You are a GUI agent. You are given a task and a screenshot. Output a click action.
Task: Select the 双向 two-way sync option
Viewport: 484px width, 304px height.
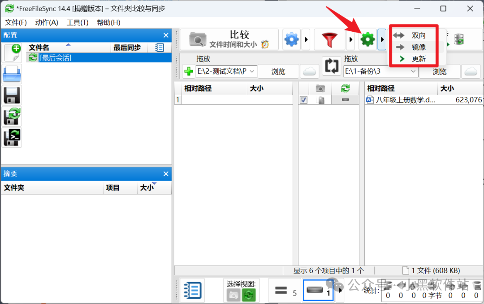point(414,35)
